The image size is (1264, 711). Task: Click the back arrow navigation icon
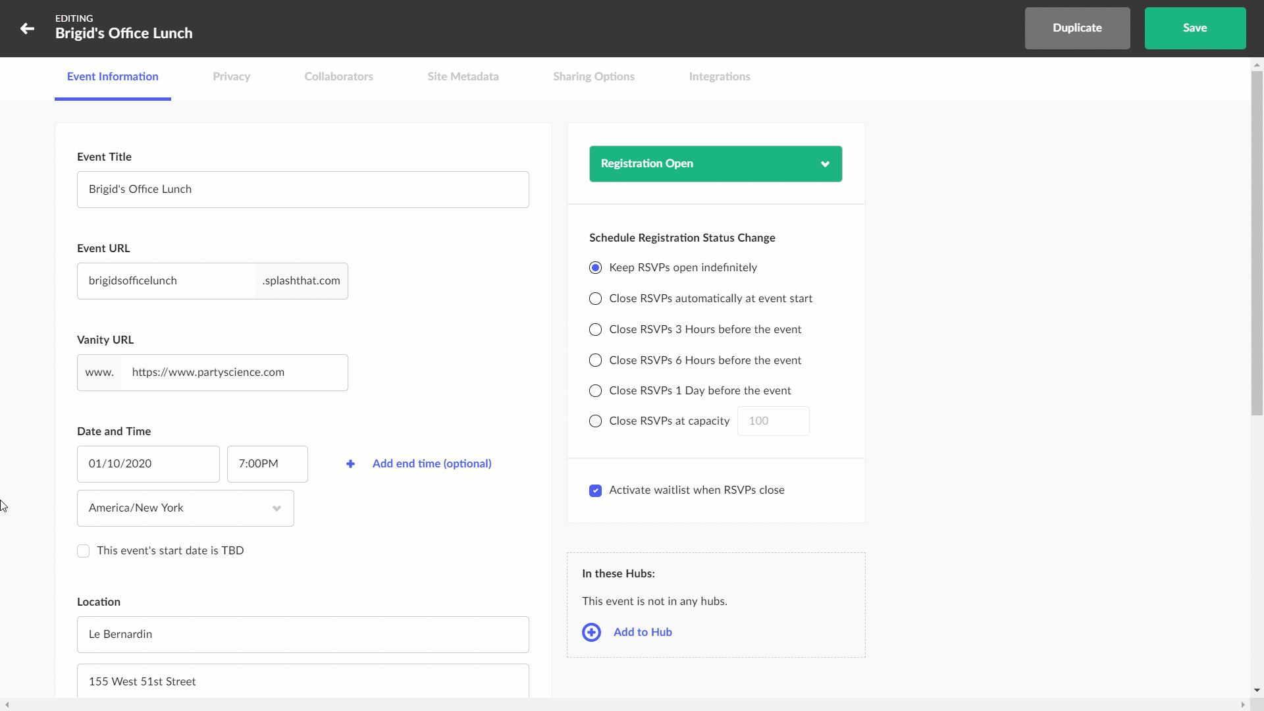click(x=28, y=28)
